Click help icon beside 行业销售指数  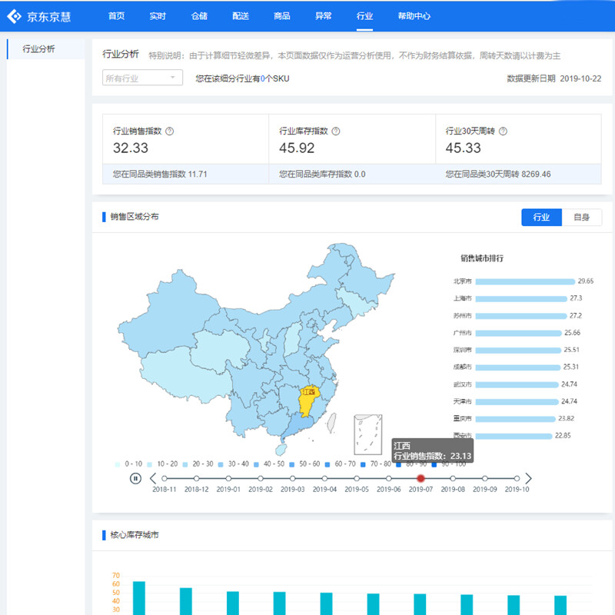(170, 131)
